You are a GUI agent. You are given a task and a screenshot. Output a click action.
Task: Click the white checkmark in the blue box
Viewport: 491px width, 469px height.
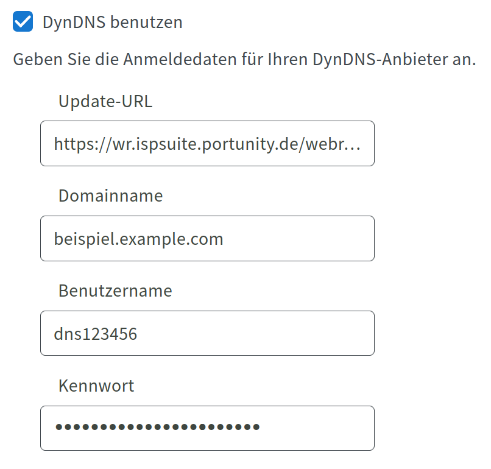(x=23, y=23)
